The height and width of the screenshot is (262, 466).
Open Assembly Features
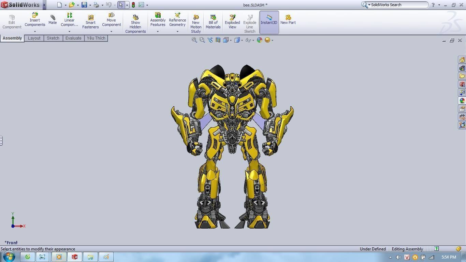[x=158, y=20]
